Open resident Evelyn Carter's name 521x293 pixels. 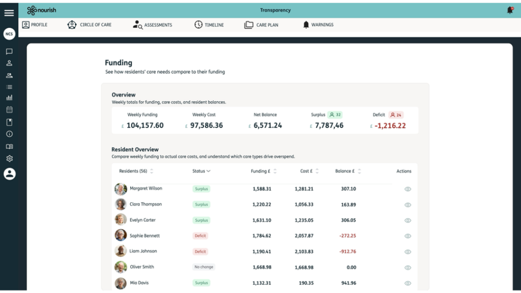point(142,220)
